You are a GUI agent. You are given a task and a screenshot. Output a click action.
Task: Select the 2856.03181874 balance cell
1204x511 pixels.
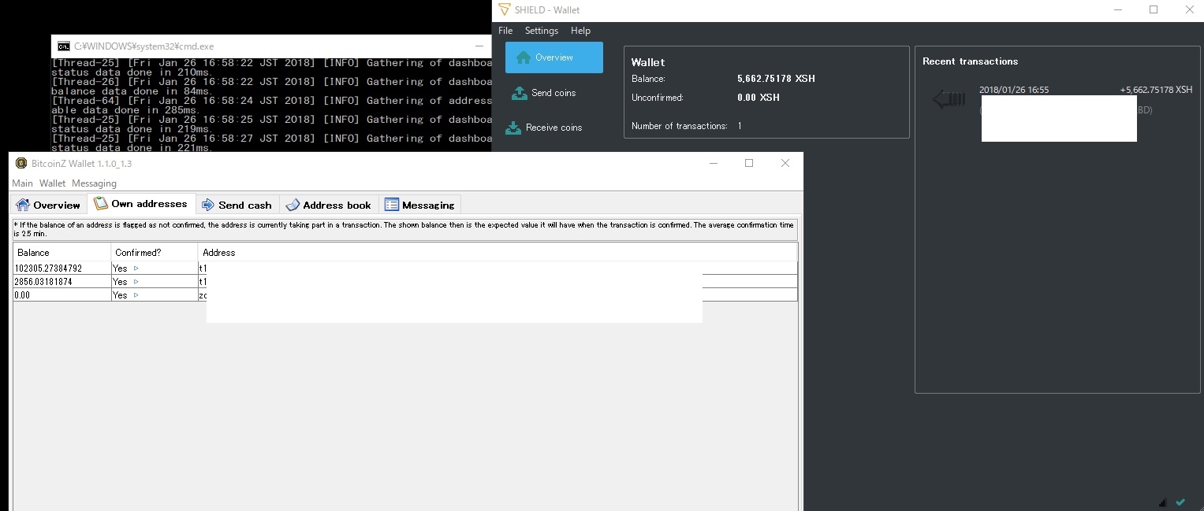62,282
